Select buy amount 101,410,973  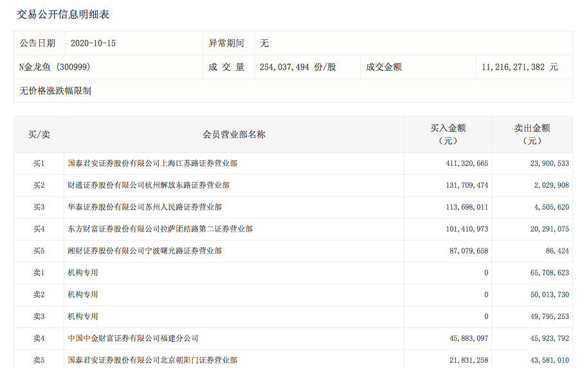(x=467, y=229)
